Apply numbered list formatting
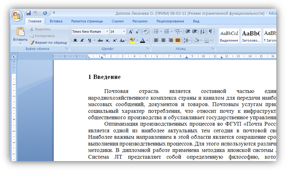 tap(167, 32)
